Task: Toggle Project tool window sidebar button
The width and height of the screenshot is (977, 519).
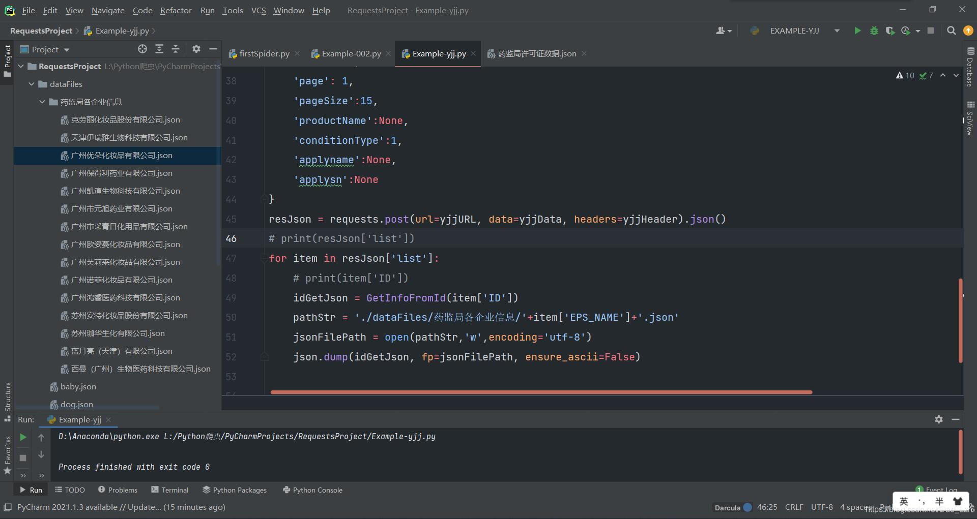Action: click(7, 61)
